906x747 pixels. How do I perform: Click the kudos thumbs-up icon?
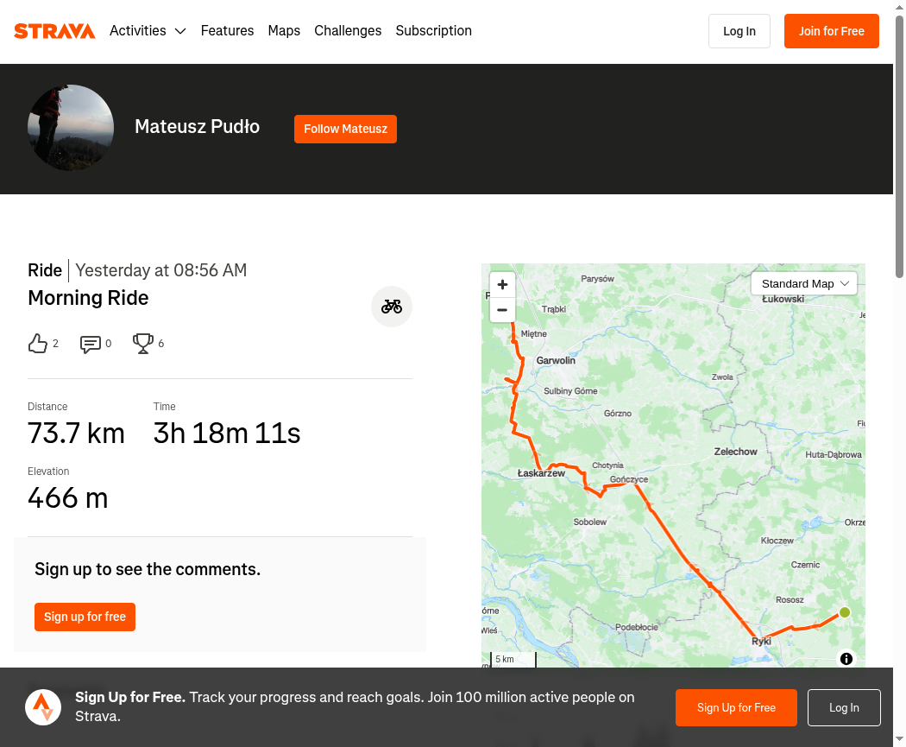click(x=38, y=344)
